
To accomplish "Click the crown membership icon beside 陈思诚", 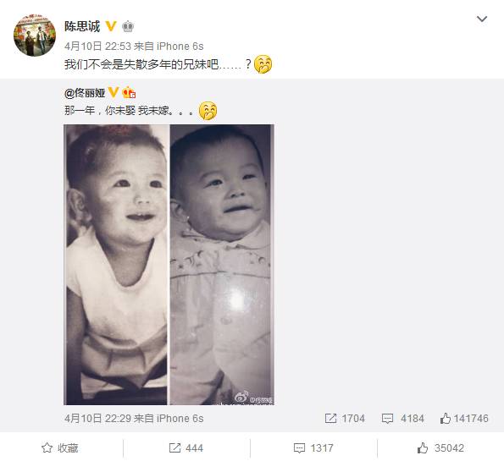I will coord(128,26).
